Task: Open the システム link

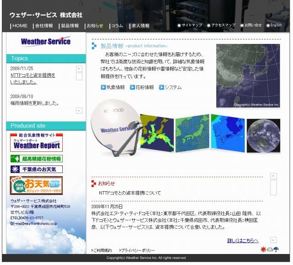Action: click(x=173, y=88)
